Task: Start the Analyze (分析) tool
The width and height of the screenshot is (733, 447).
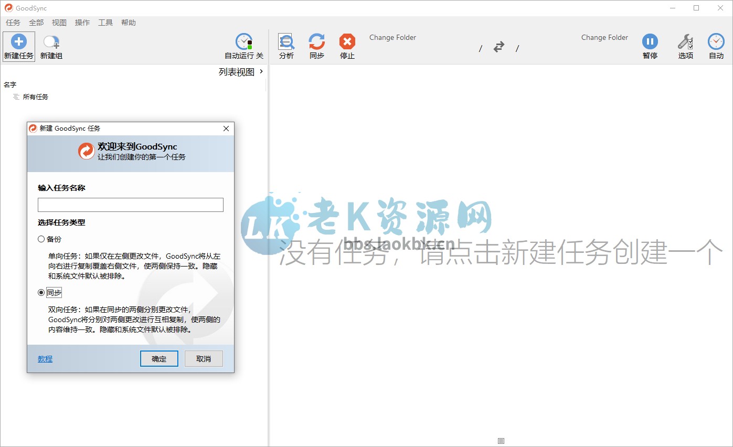Action: tap(286, 42)
